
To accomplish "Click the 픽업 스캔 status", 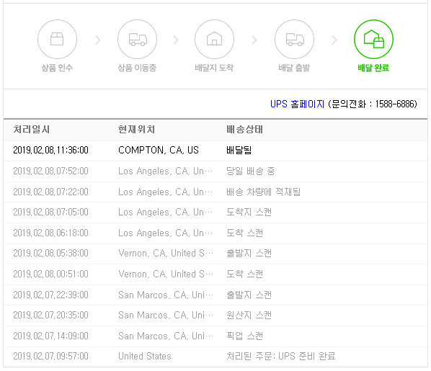I will pos(245,336).
